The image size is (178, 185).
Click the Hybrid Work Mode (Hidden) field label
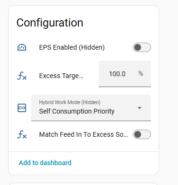(x=70, y=102)
